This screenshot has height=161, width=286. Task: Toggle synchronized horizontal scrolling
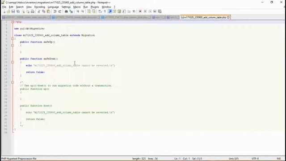pyautogui.click(x=93, y=12)
